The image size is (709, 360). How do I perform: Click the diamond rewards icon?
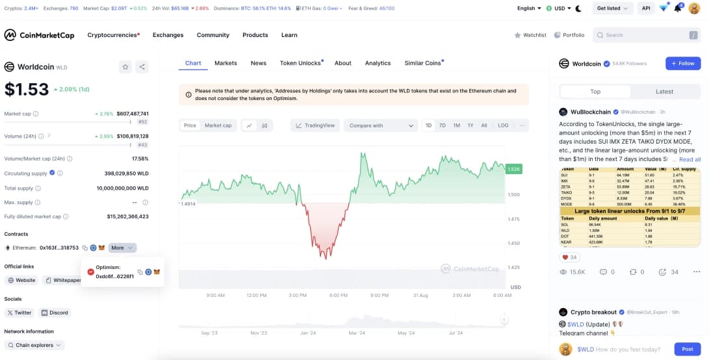pos(664,8)
